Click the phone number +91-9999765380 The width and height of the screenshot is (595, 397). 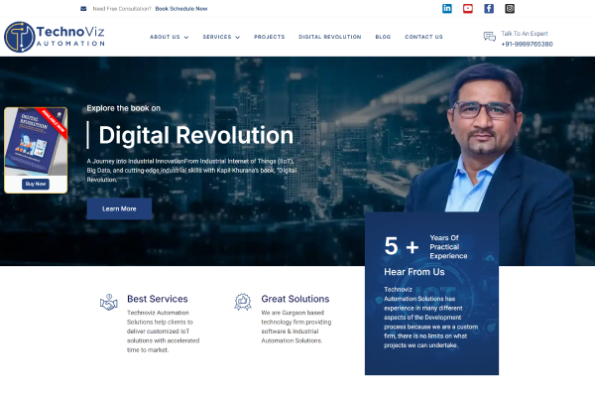click(x=527, y=44)
